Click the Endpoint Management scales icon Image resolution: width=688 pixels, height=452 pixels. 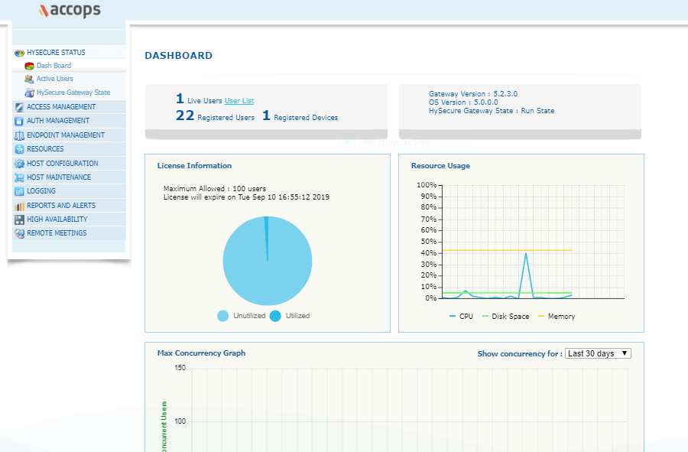[x=19, y=135]
